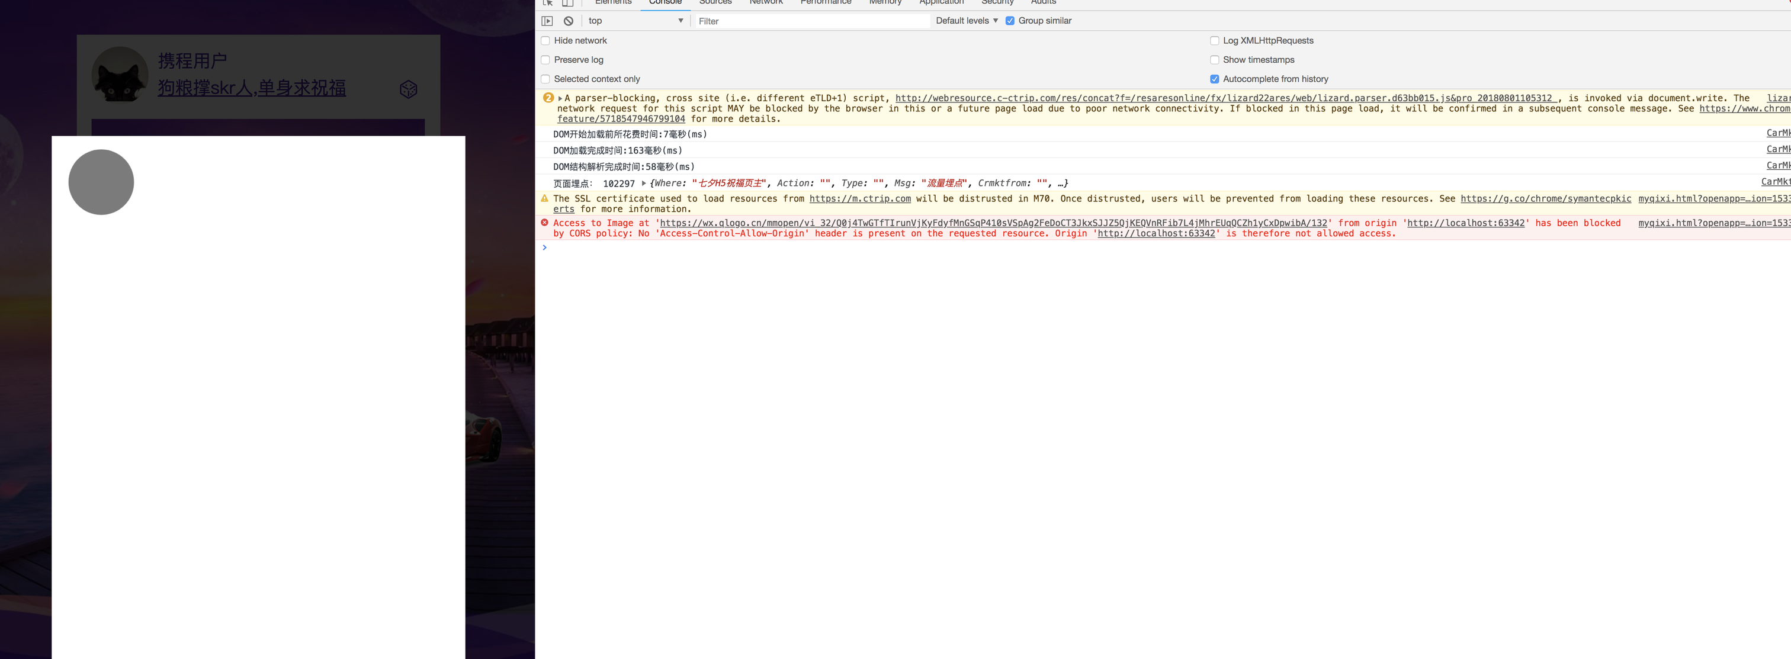This screenshot has height=659, width=1791.
Task: Click the gray circle avatar placeholder
Action: point(101,182)
